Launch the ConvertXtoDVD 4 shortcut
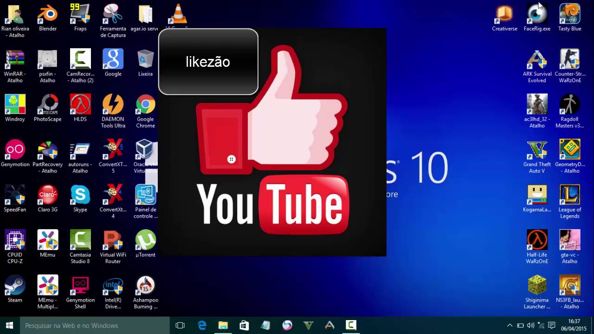The image size is (594, 334). (x=113, y=202)
